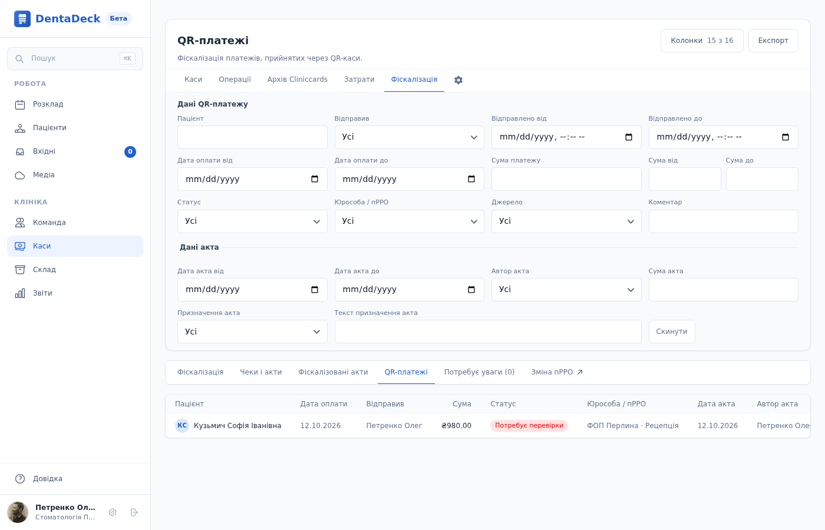This screenshot has width=825, height=530.
Task: Open user settings gear near Петренко profile
Action: coord(113,512)
